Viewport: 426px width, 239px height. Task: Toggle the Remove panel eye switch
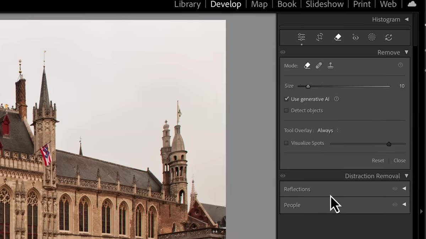pyautogui.click(x=283, y=52)
